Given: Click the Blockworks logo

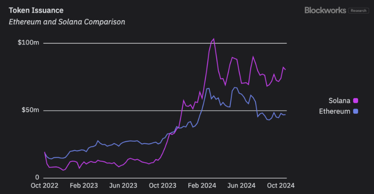Looking at the screenshot, I should (325, 10).
